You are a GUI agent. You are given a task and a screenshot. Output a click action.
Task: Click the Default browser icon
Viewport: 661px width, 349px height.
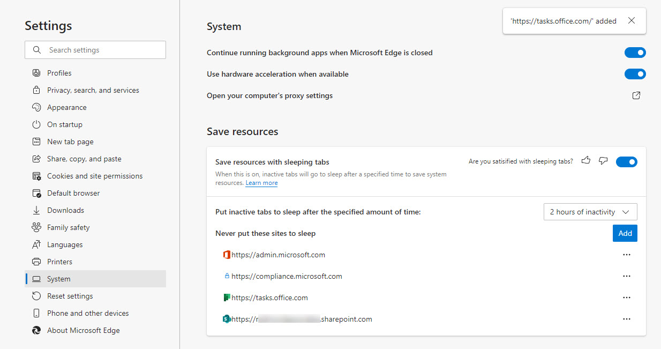point(36,193)
